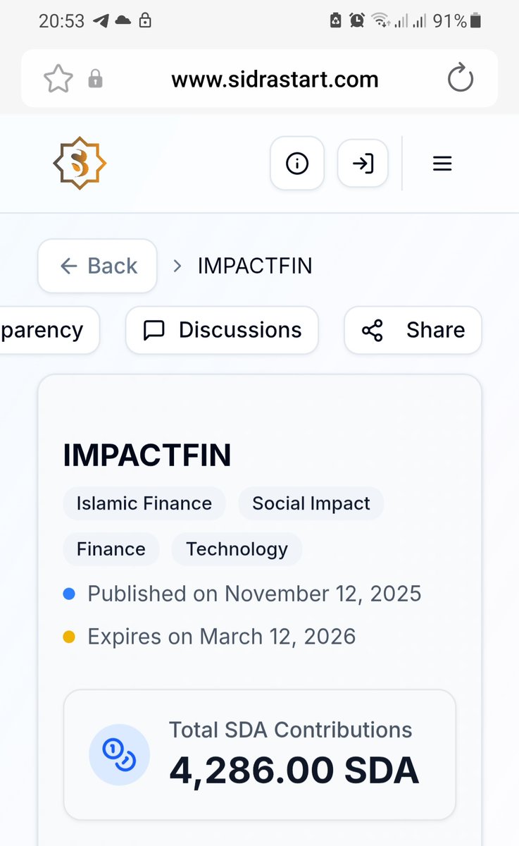519x846 pixels.
Task: Open the hamburger menu
Action: (x=442, y=164)
